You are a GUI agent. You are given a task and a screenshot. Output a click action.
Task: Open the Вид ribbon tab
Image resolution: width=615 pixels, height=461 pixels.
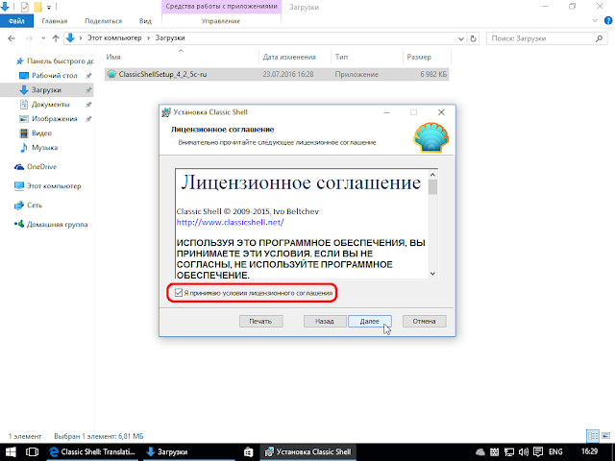pos(145,21)
